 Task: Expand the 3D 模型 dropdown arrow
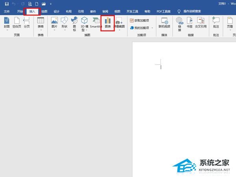(87, 30)
